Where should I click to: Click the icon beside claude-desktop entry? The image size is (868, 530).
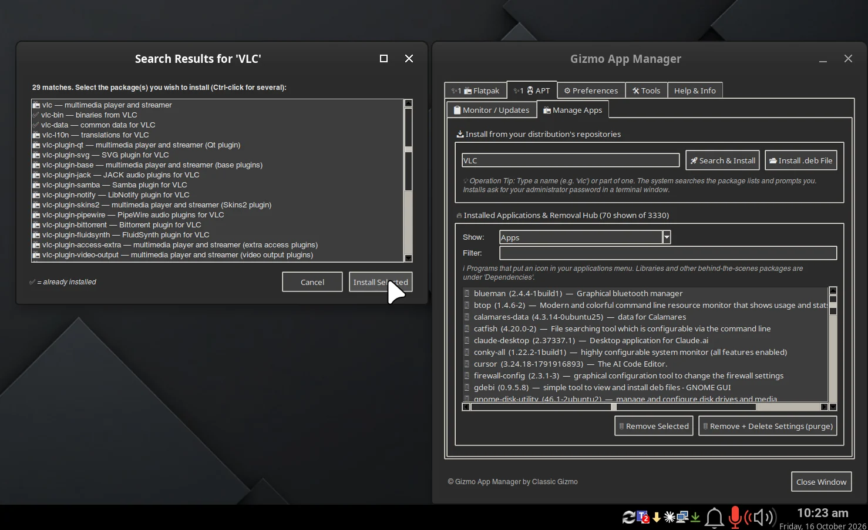467,340
